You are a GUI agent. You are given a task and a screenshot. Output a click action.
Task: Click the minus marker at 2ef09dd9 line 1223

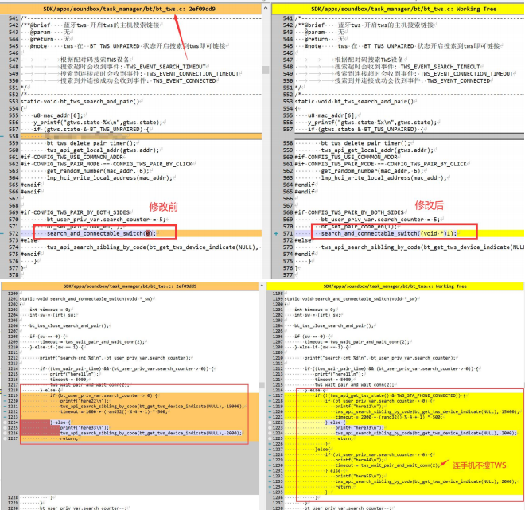(5, 417)
